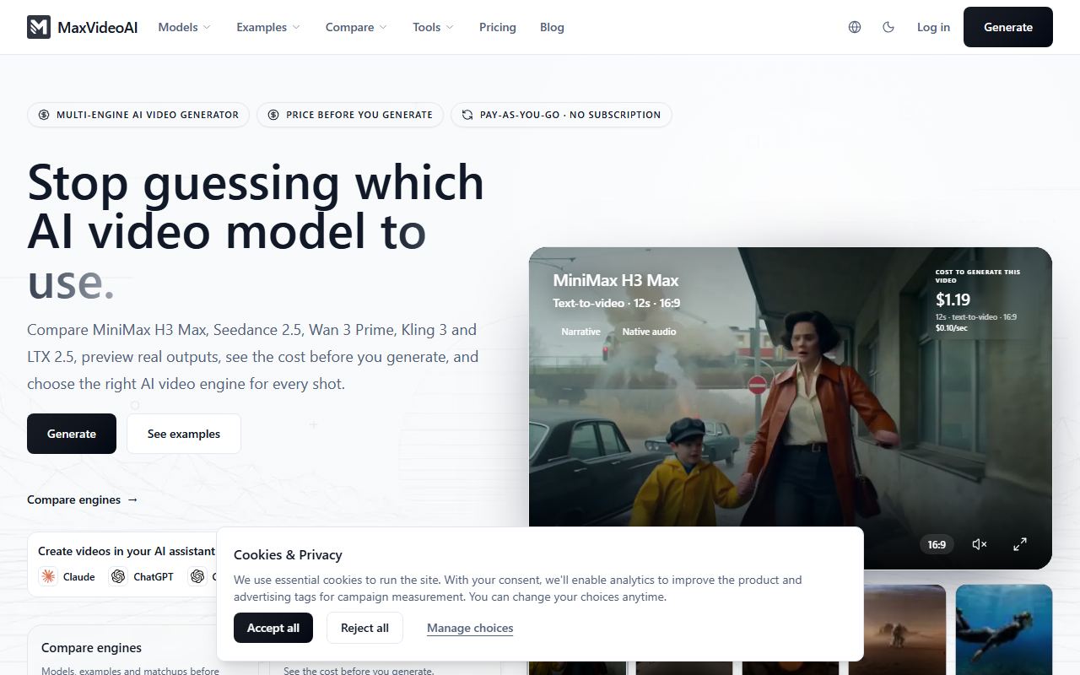Screen dimensions: 1080x675
Task: Open Manage choices for cookies
Action: (x=470, y=628)
